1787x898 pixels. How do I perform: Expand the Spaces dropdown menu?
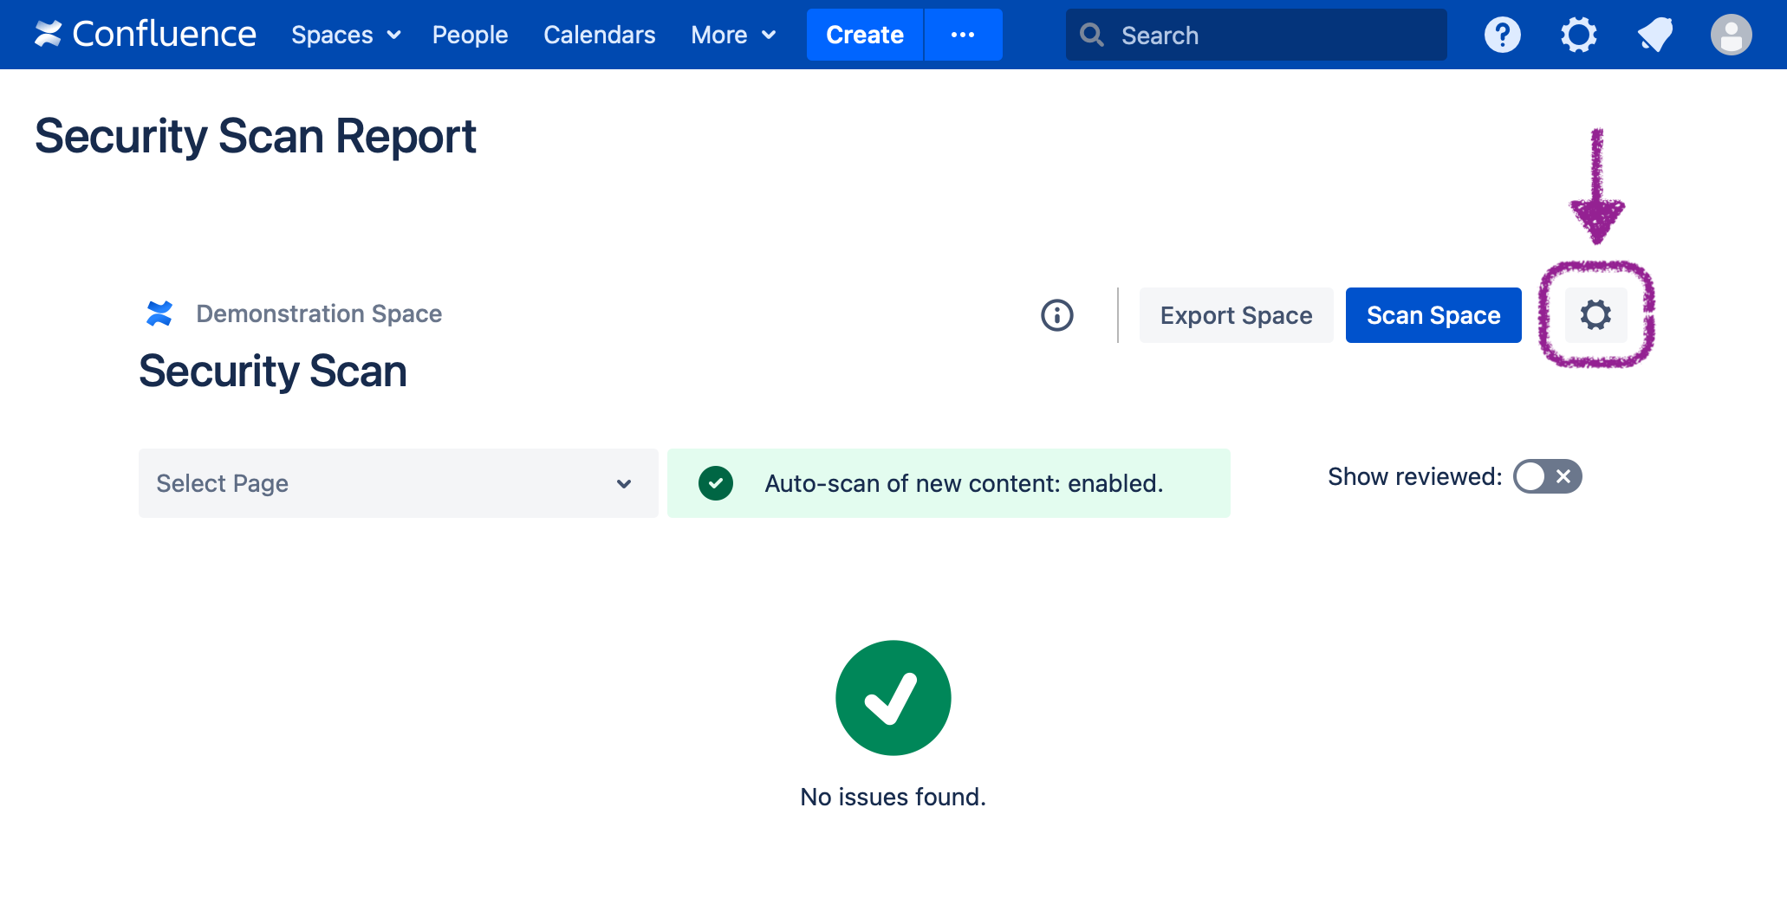coord(345,35)
